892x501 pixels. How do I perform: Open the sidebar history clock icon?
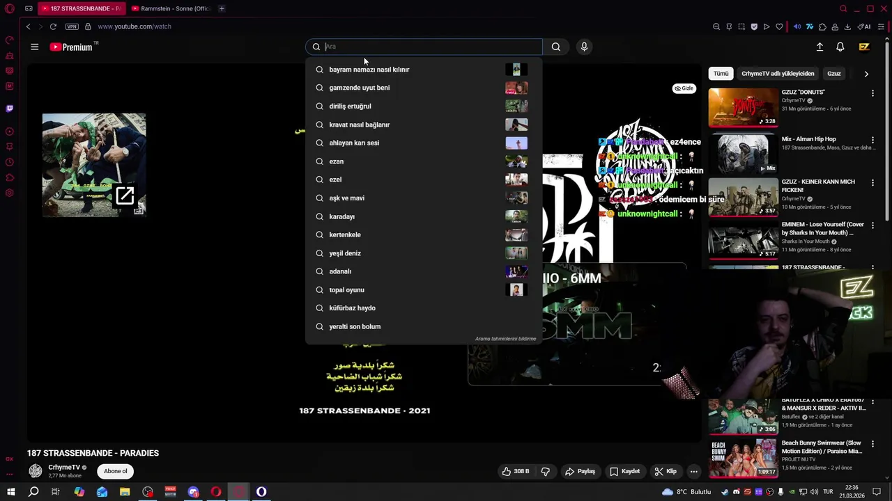click(x=9, y=162)
